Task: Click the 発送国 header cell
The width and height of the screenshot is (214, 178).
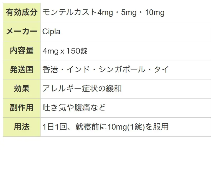Action: click(x=22, y=70)
